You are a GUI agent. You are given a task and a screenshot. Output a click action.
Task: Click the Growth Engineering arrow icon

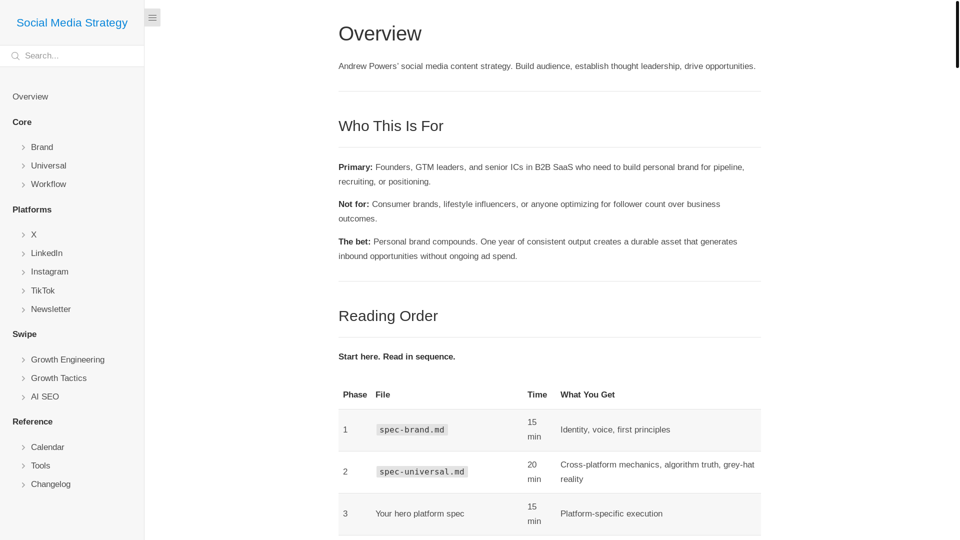[23, 360]
